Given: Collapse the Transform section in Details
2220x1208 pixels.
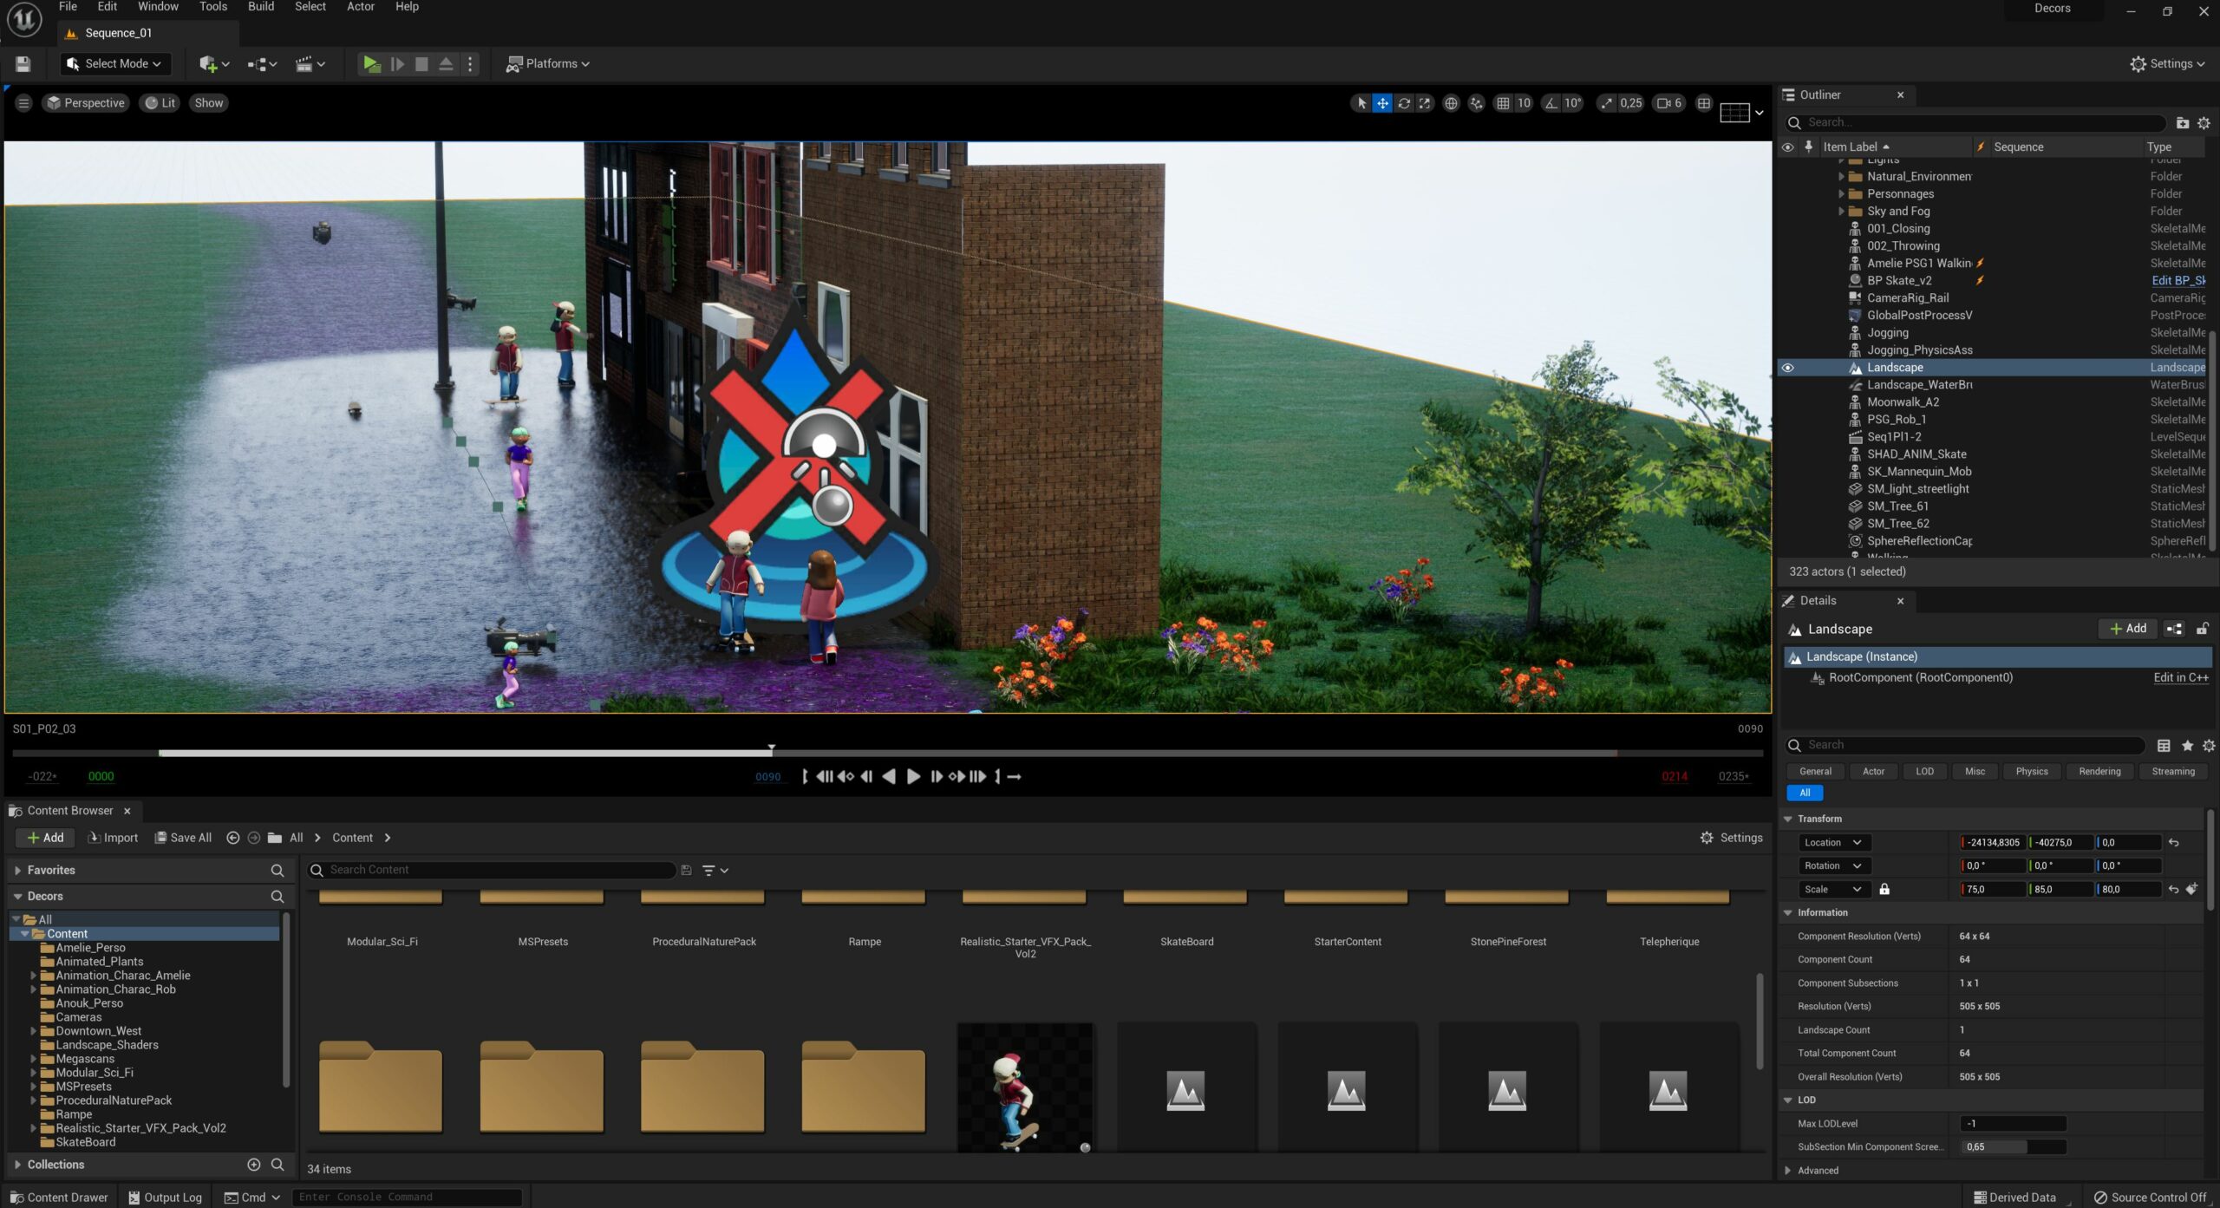Looking at the screenshot, I should (1788, 819).
